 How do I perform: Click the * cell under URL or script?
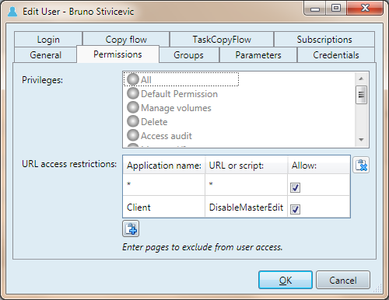pyautogui.click(x=246, y=184)
